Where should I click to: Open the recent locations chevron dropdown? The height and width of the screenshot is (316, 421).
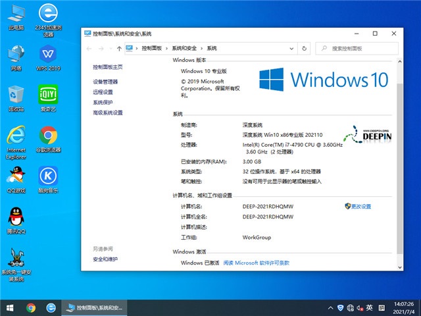(x=109, y=48)
